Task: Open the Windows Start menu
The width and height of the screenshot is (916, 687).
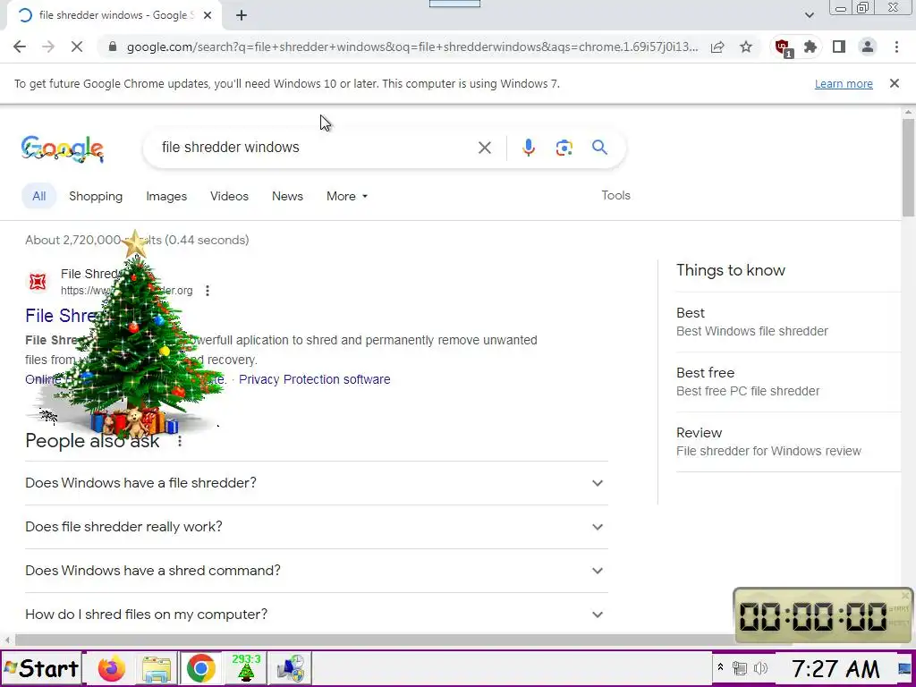Action: pyautogui.click(x=41, y=668)
